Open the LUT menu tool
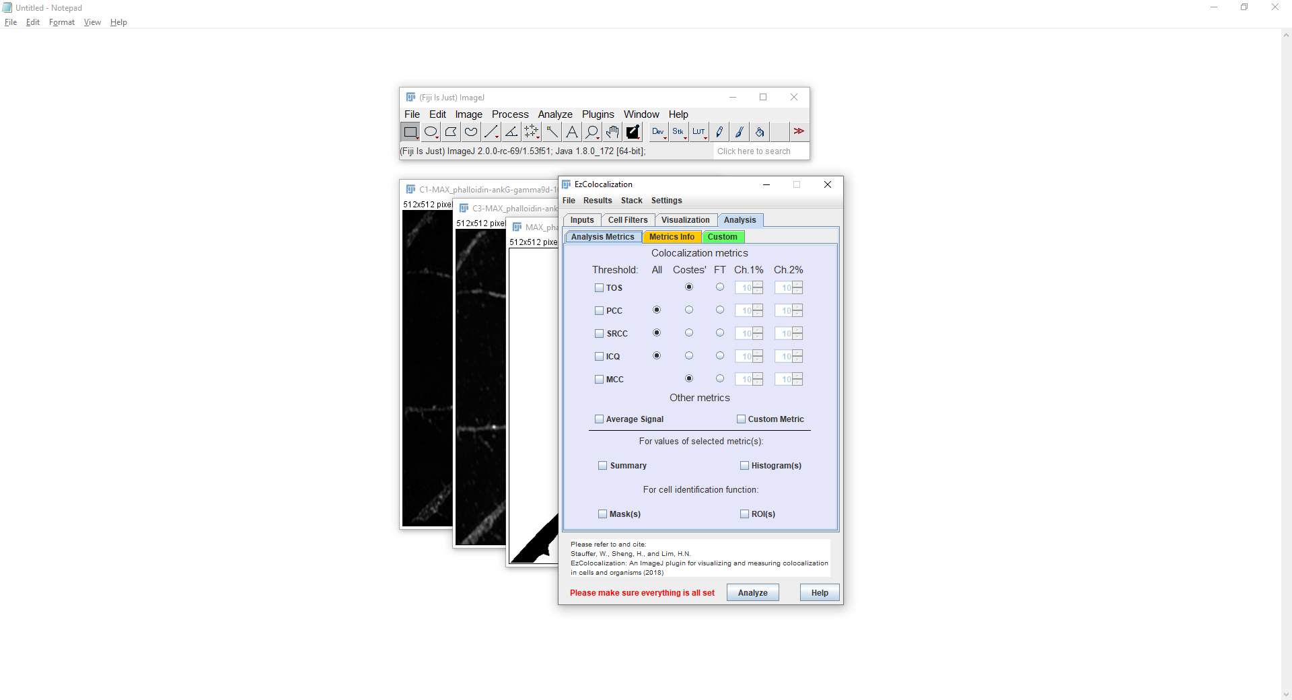This screenshot has height=700, width=1292. point(699,132)
